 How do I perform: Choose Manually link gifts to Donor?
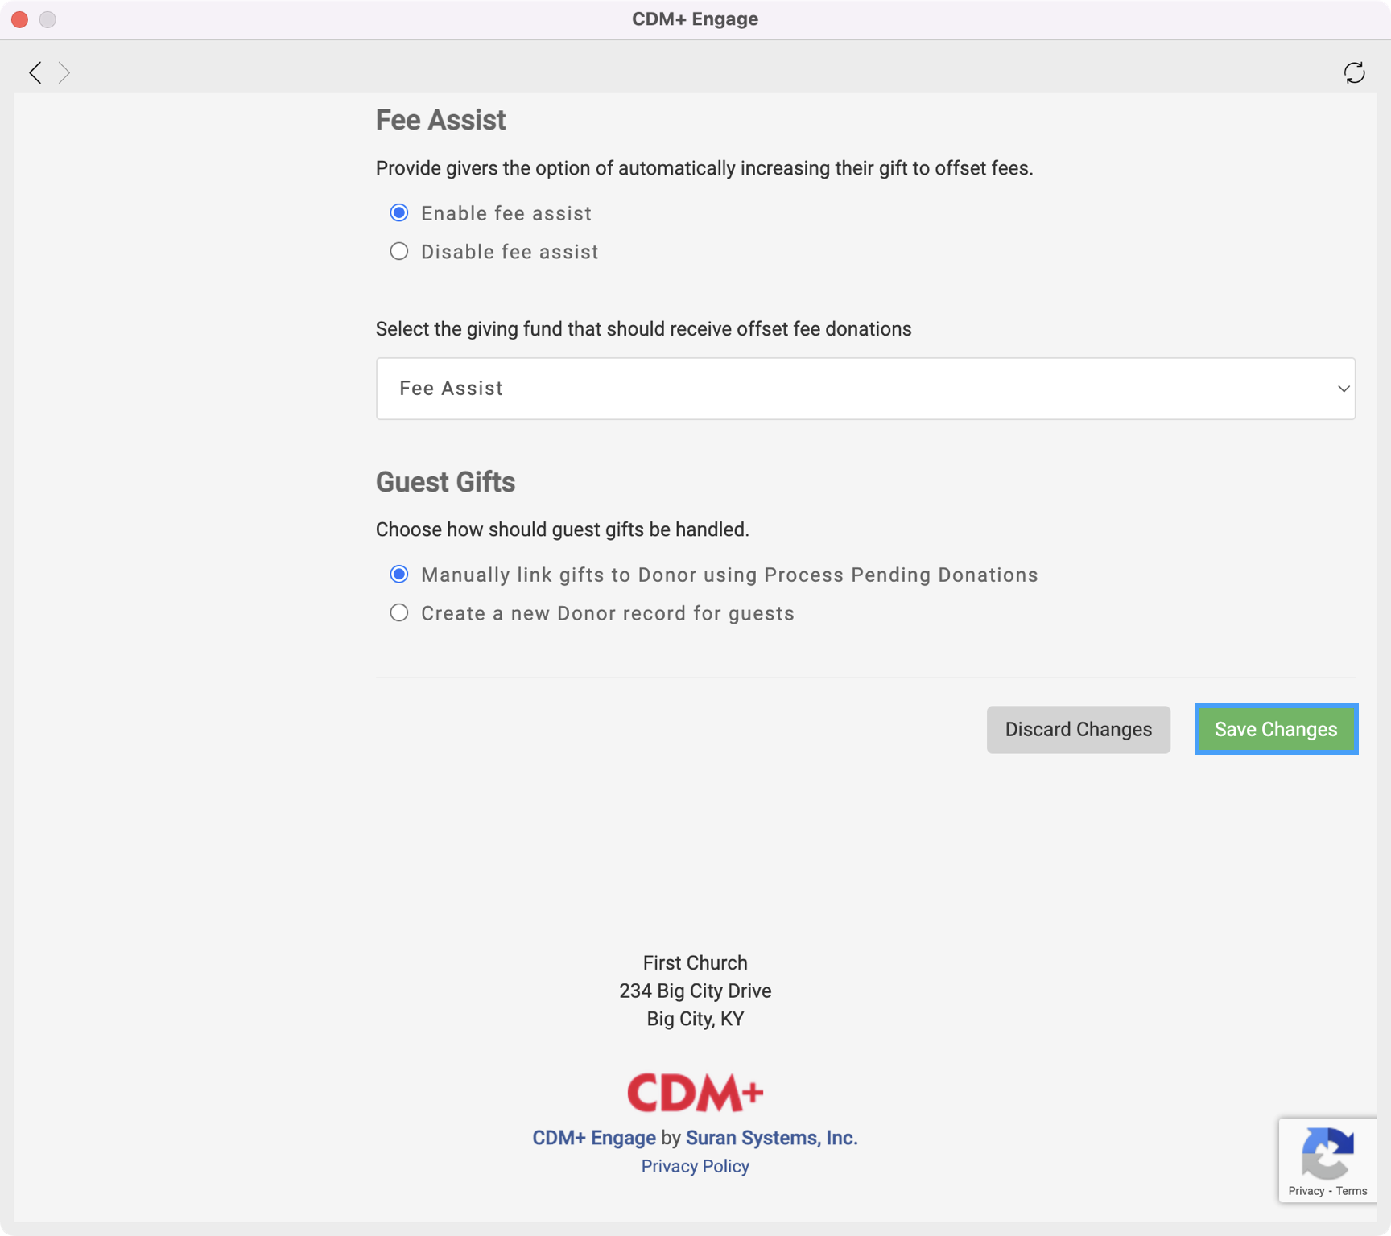click(399, 575)
